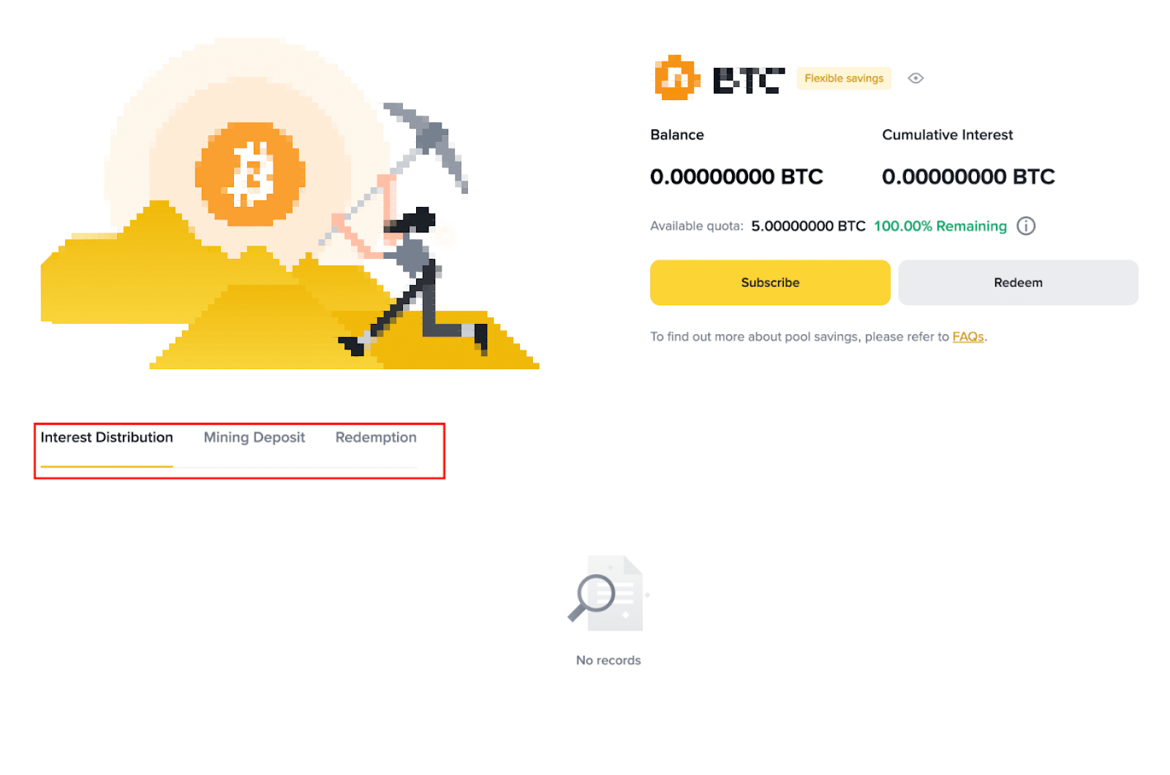Click the BTC pixelated title text
The height and width of the screenshot is (775, 1170).
tap(749, 80)
